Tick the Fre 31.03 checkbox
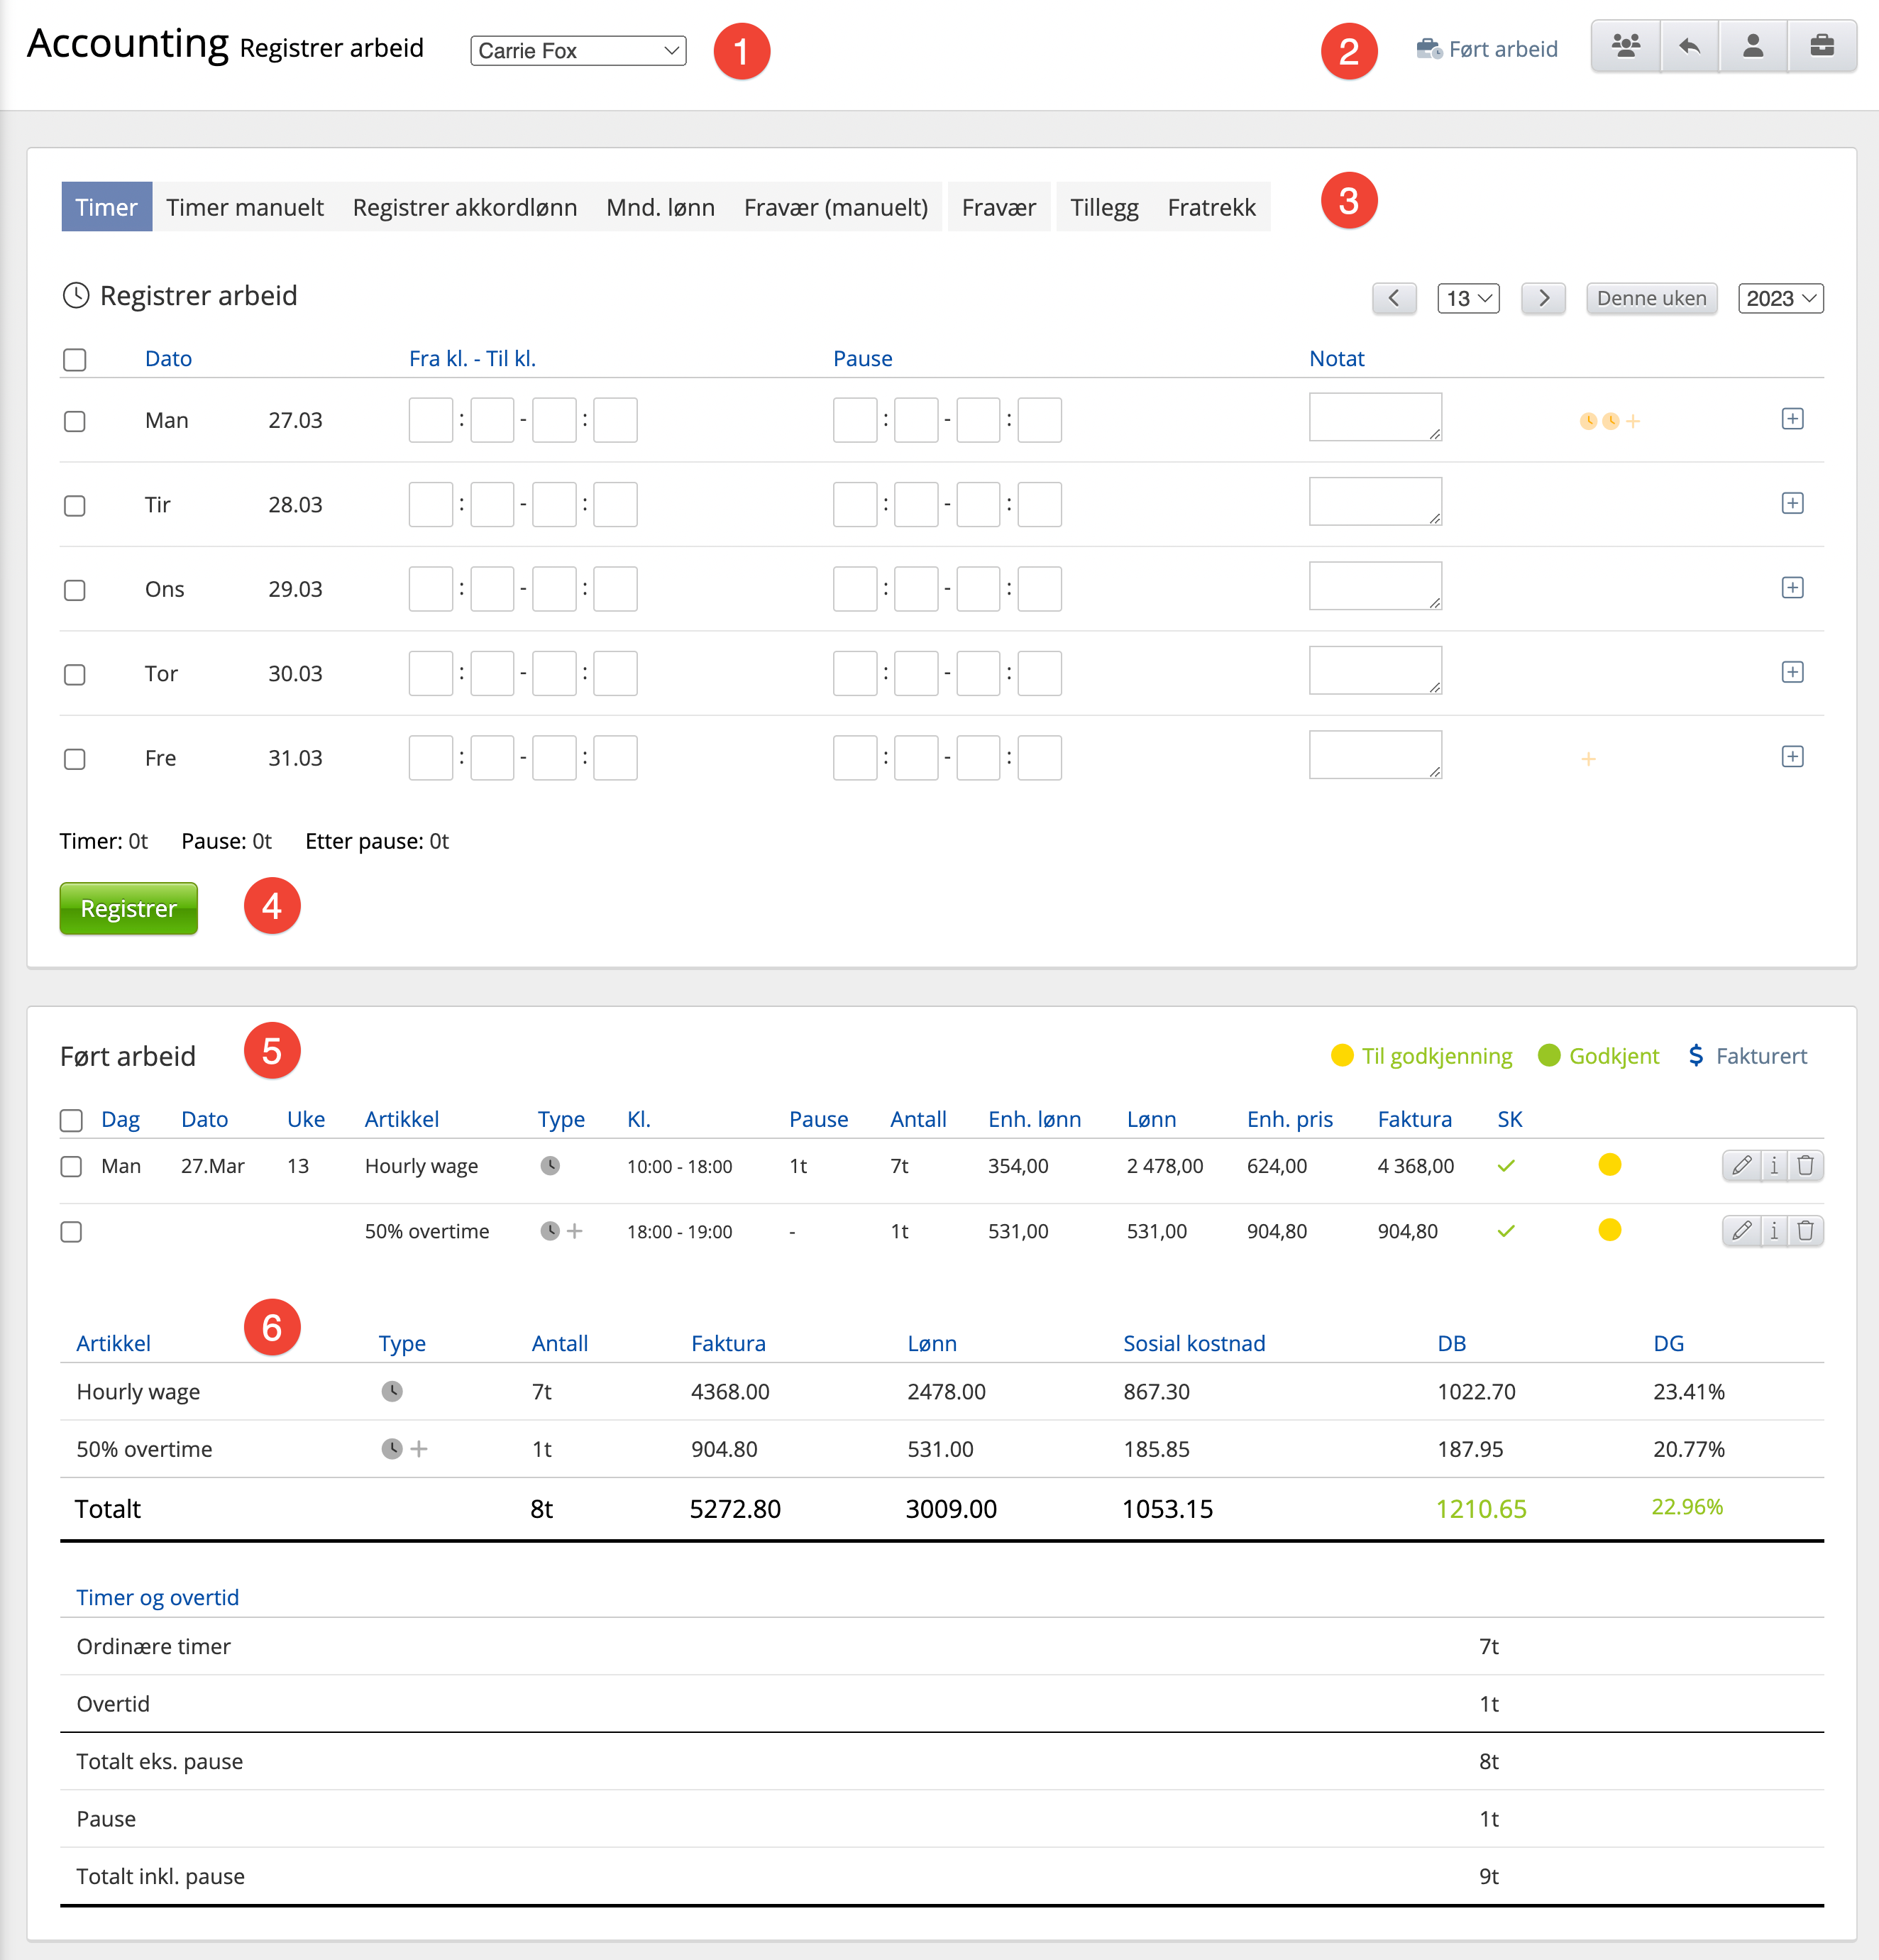The width and height of the screenshot is (1879, 1960). click(75, 759)
